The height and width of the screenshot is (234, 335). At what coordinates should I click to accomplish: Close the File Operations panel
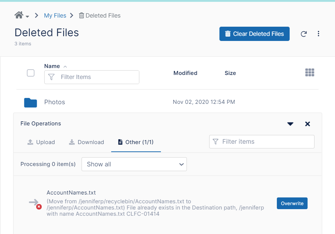308,124
